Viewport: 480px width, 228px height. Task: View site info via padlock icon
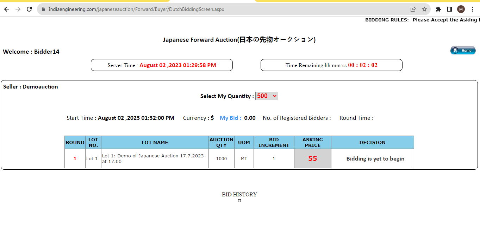(44, 9)
